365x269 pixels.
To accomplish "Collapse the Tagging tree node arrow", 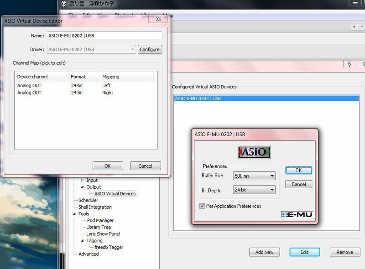I will 82,241.
